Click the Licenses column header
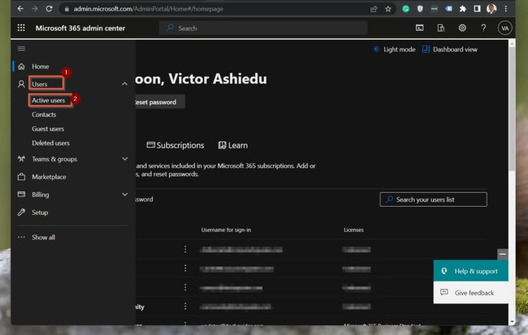 353,230
